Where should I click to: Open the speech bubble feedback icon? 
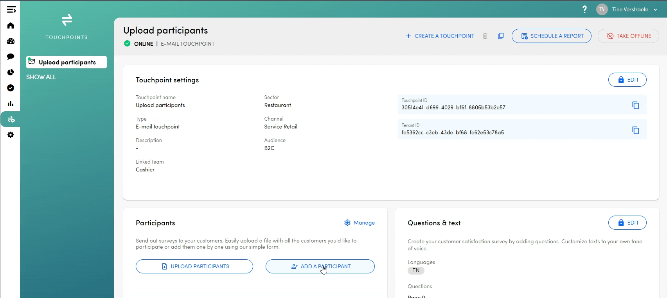coord(11,57)
